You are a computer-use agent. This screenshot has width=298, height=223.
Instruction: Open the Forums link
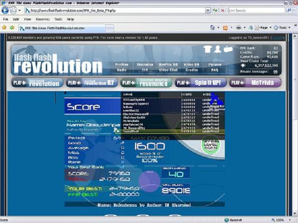(x=215, y=64)
